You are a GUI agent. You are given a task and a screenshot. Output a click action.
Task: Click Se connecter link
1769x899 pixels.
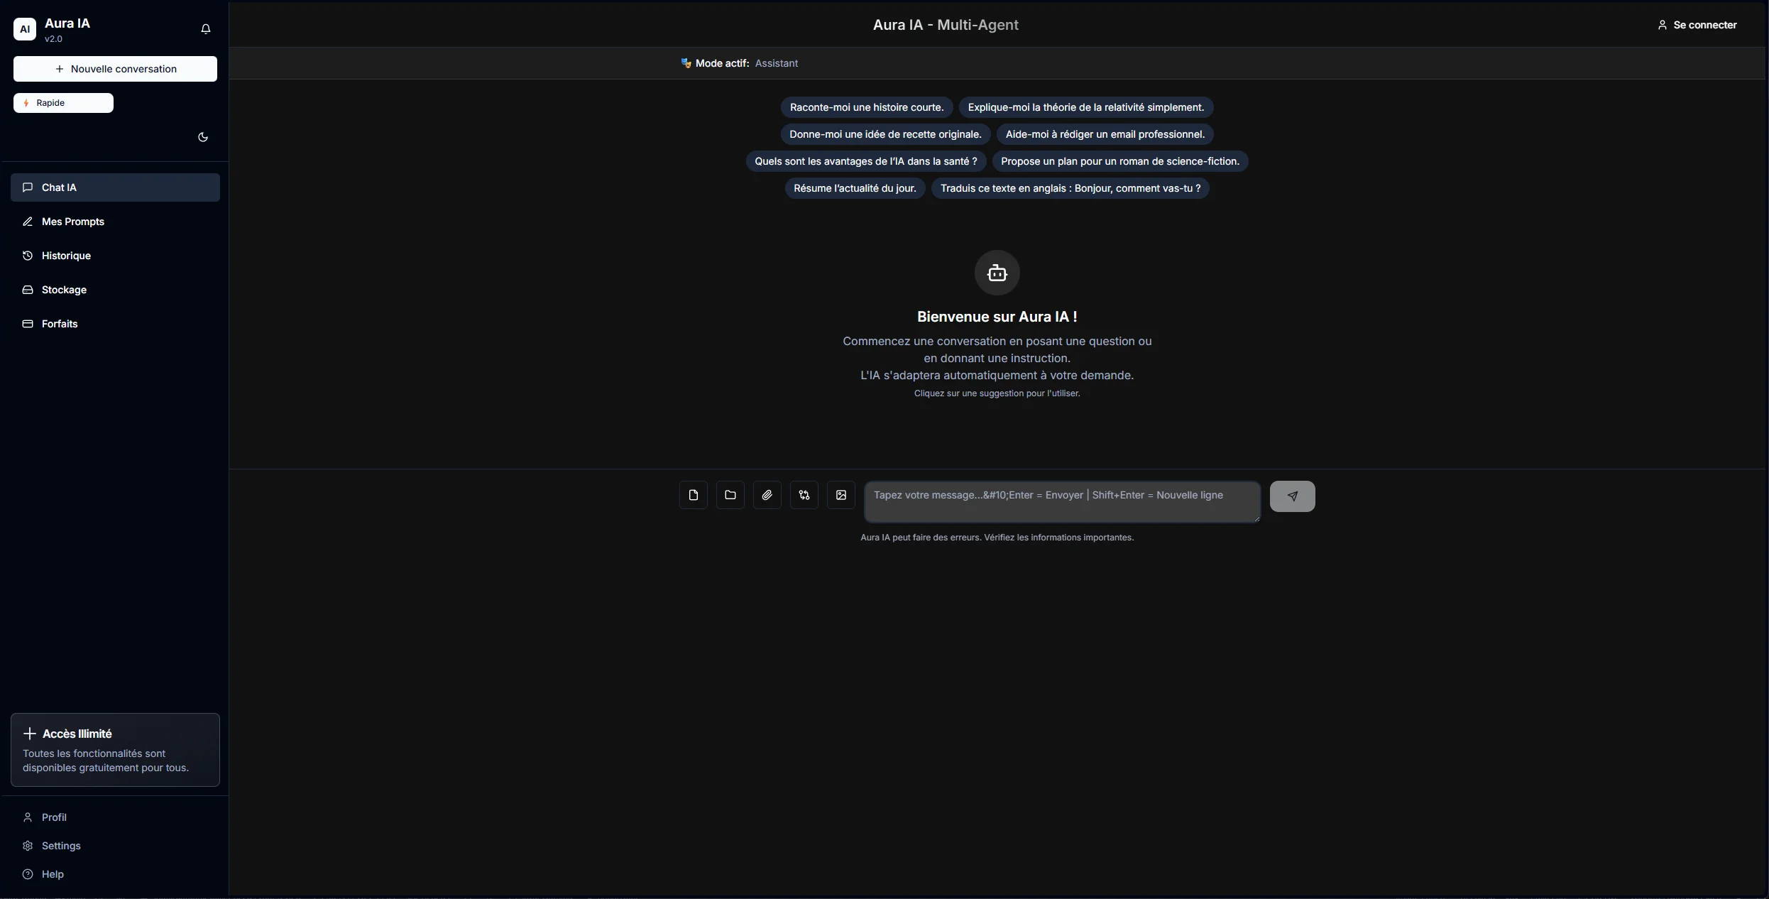(x=1697, y=25)
